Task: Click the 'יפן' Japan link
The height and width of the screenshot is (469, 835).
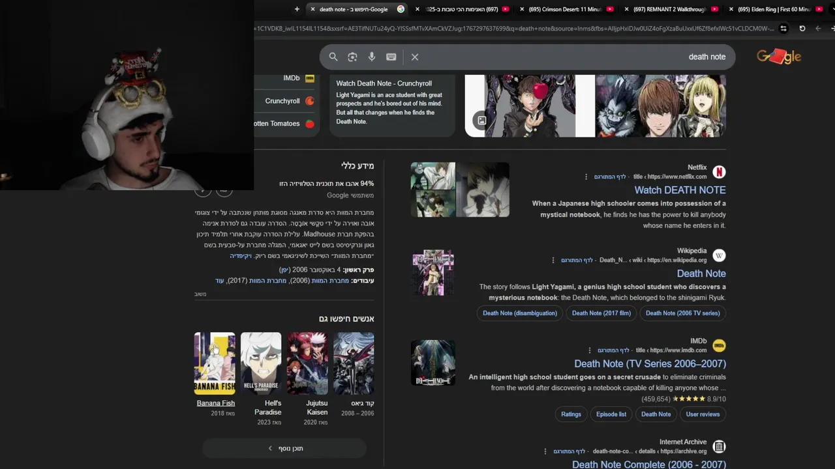Action: (x=284, y=270)
